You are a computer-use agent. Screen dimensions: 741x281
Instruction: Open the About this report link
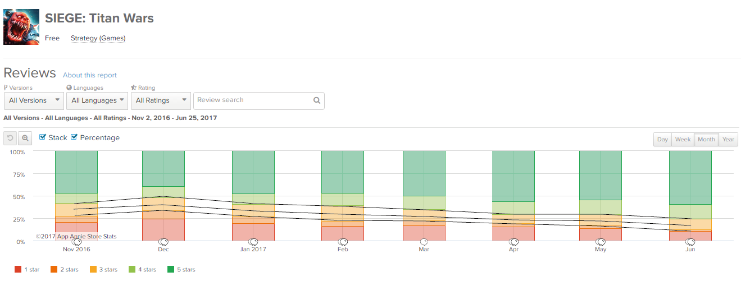pos(90,75)
